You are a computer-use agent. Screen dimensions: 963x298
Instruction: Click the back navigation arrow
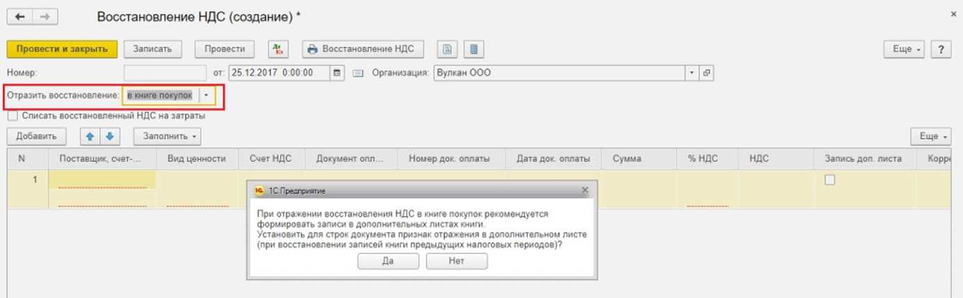click(19, 16)
